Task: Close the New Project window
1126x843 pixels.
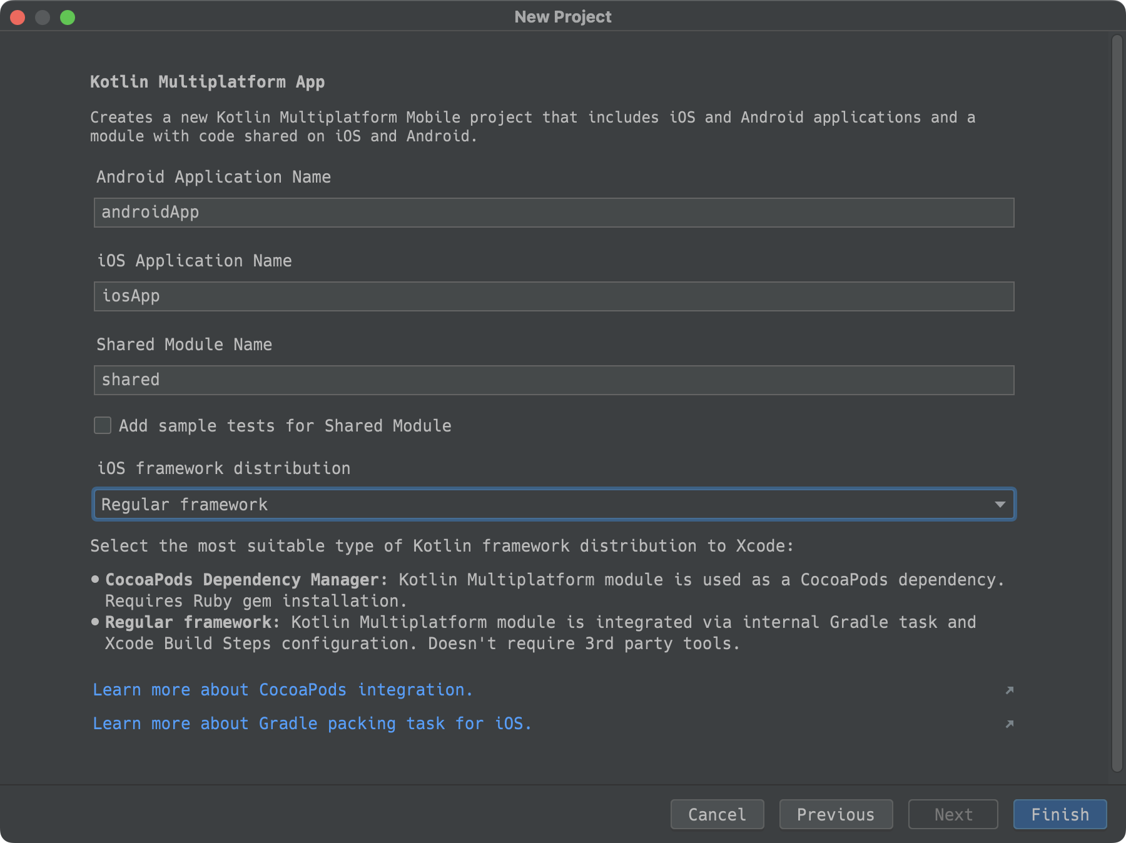Action: coord(18,18)
